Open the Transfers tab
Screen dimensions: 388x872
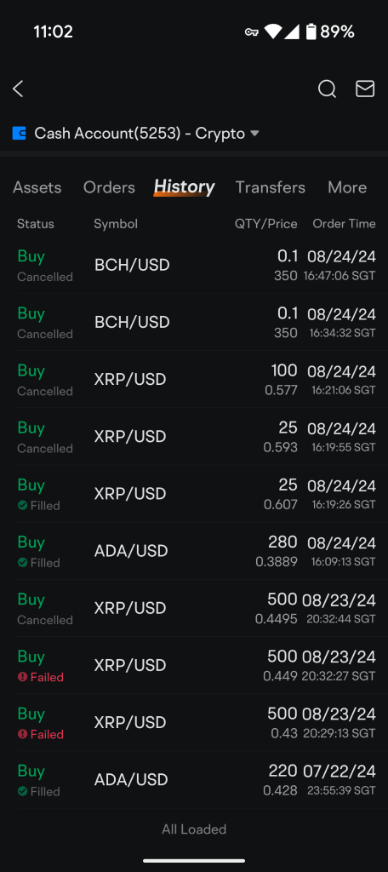coord(271,187)
